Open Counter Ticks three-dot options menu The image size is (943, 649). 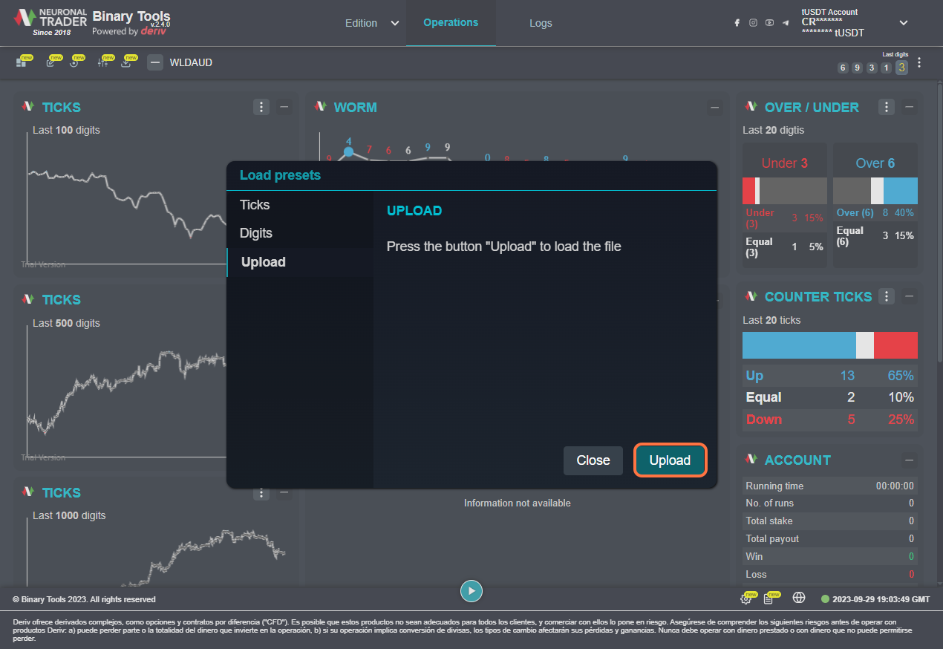point(887,297)
